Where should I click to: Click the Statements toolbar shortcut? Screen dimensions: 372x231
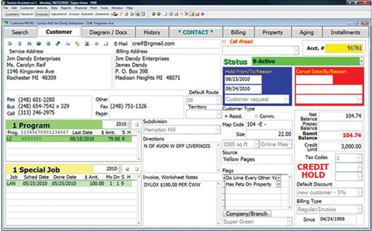click(102, 14)
